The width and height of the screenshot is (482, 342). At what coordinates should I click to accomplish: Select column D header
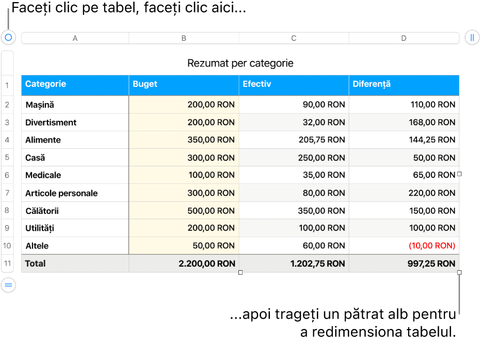(x=404, y=38)
